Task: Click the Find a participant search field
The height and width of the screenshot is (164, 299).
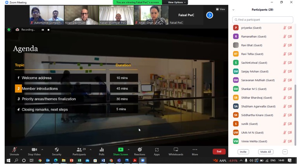Action: point(263,19)
